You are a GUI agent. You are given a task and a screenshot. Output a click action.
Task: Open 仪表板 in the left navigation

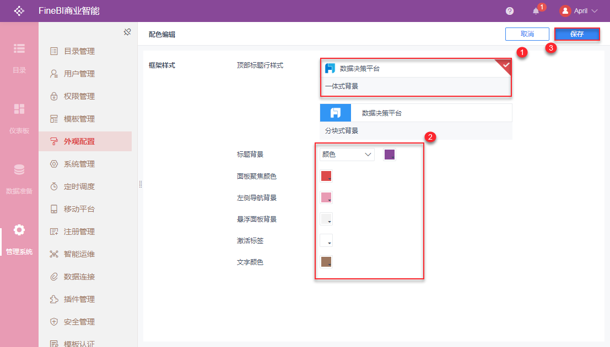click(x=19, y=119)
